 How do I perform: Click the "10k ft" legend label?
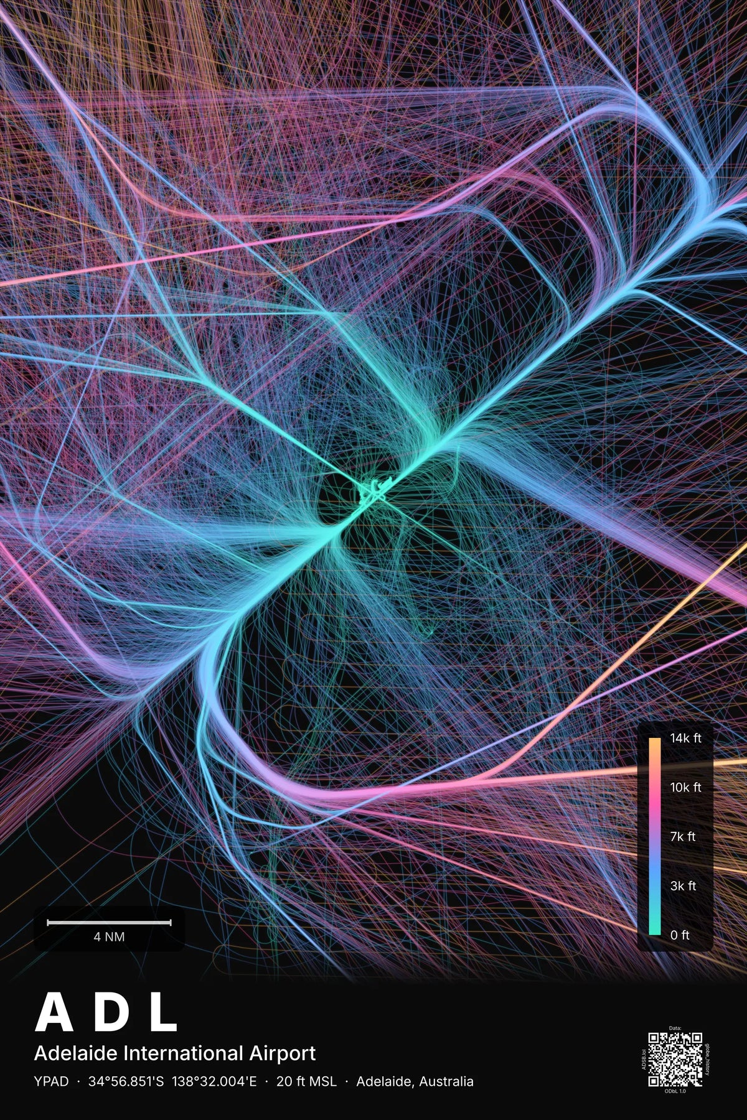(x=685, y=787)
